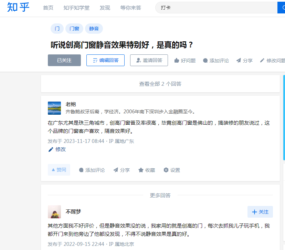This screenshot has height=250, width=285.
Task: Click 老鲍's bio line about 齐鲁鲍叔牙后裔
Action: [x=130, y=112]
